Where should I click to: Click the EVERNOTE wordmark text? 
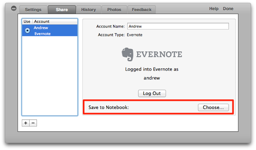point(159,54)
